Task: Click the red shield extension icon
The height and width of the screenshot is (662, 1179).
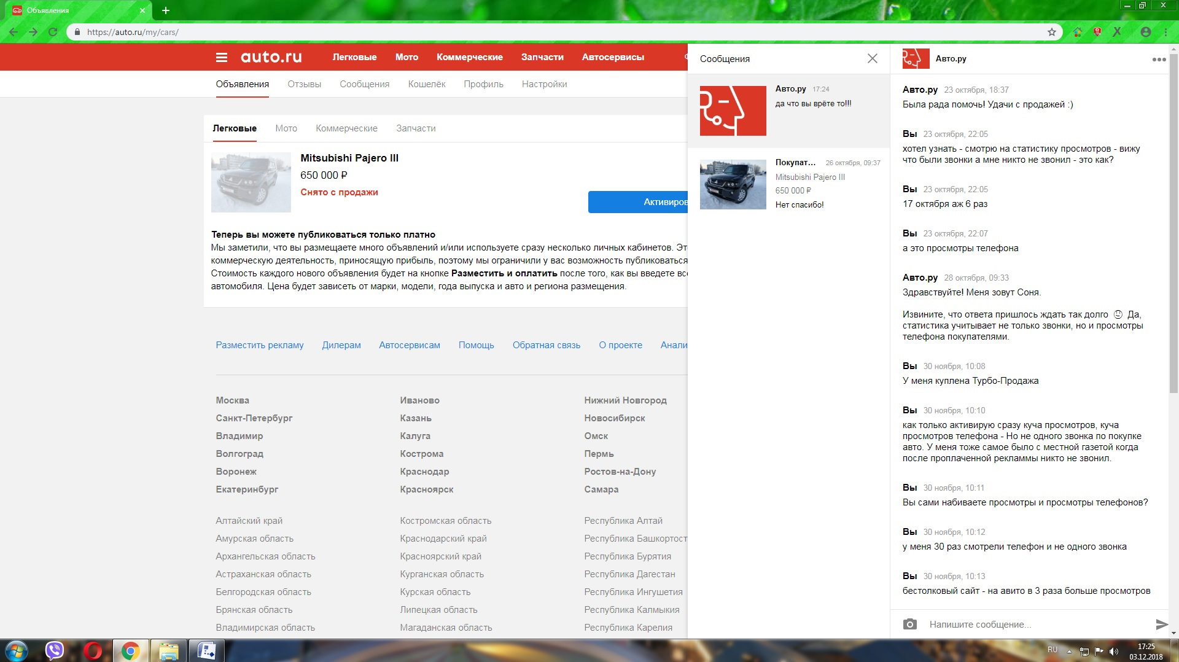Action: tap(1097, 32)
